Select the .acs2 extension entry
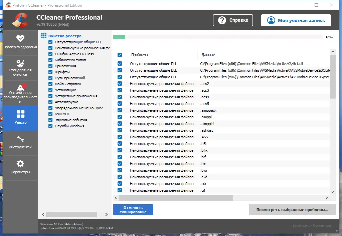Image resolution: width=342 pixels, height=236 pixels. 222,84
